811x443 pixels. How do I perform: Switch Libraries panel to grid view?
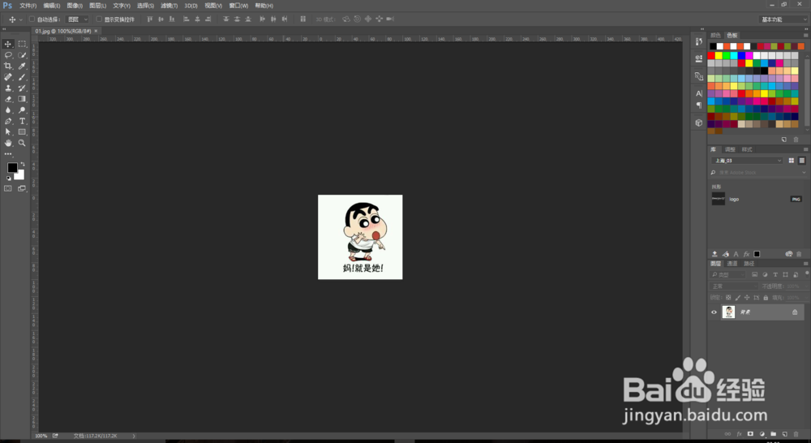coord(791,161)
